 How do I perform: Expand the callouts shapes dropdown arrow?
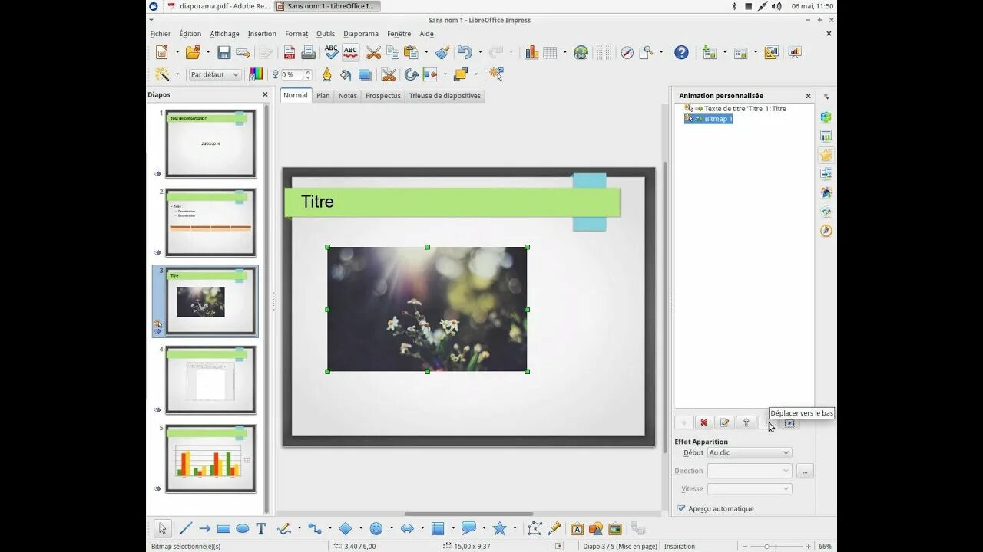pyautogui.click(x=484, y=528)
